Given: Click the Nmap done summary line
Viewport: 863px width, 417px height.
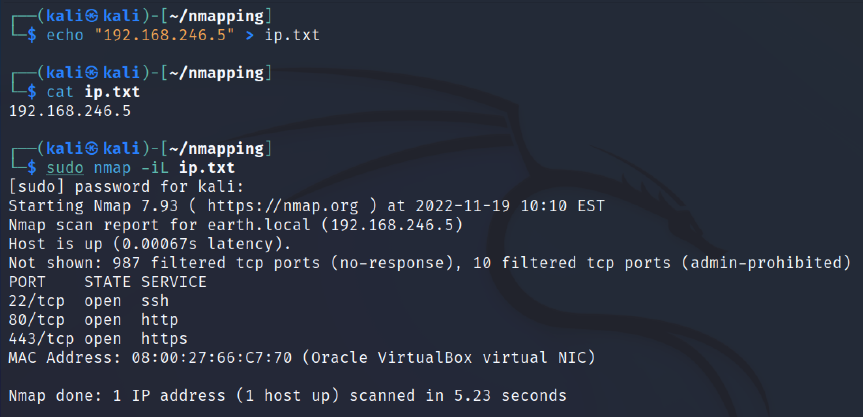Looking at the screenshot, I should (287, 396).
